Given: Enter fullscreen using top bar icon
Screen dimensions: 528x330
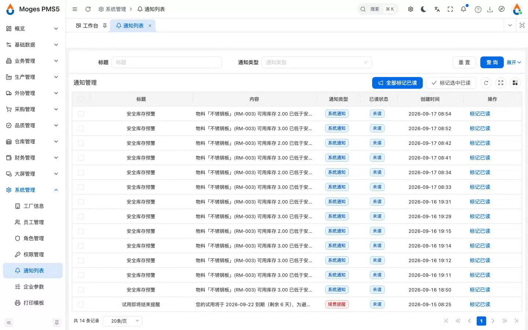Looking at the screenshot, I should tap(450, 9).
